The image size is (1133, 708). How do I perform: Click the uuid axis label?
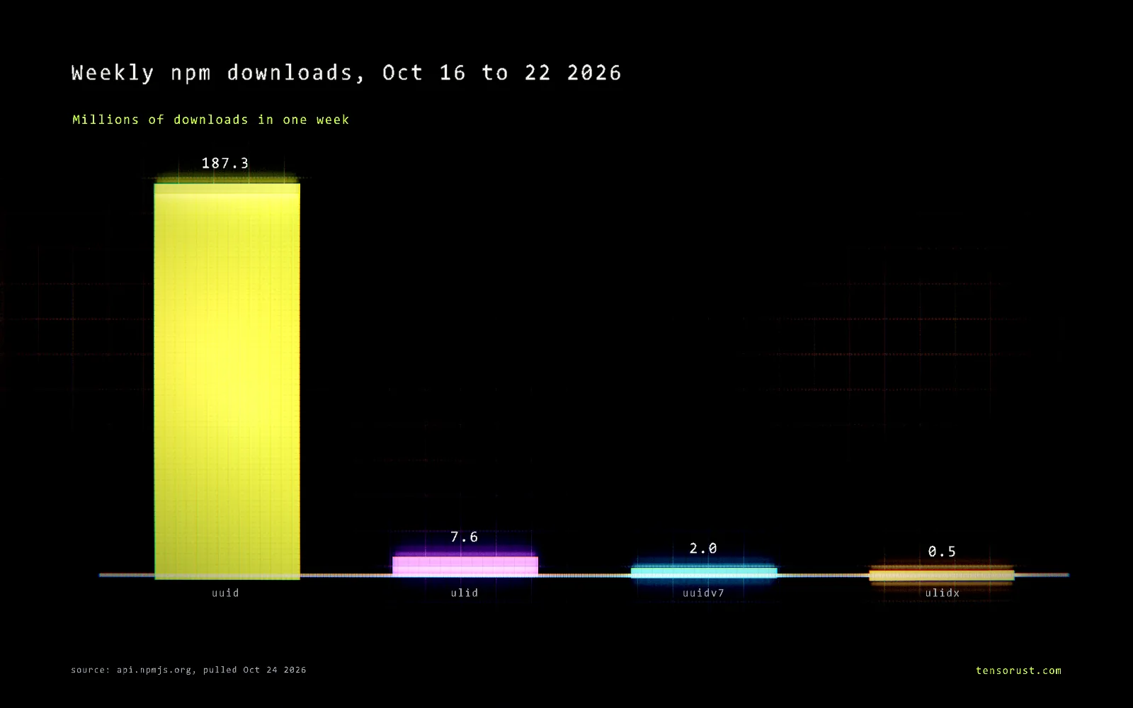click(x=225, y=593)
